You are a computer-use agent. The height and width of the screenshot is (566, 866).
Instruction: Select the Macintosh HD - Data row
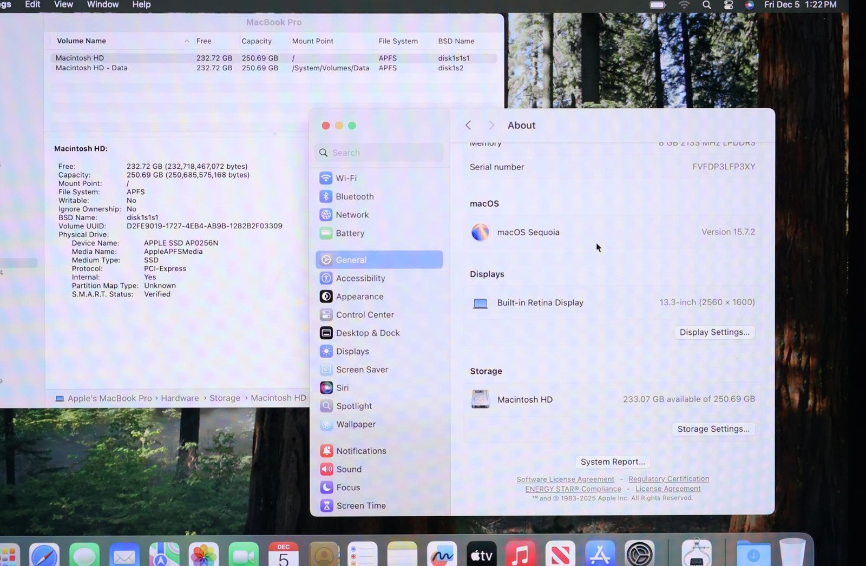[x=91, y=68]
